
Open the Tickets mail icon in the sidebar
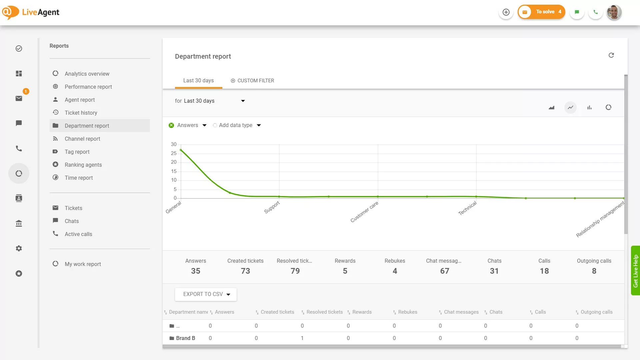(x=19, y=98)
